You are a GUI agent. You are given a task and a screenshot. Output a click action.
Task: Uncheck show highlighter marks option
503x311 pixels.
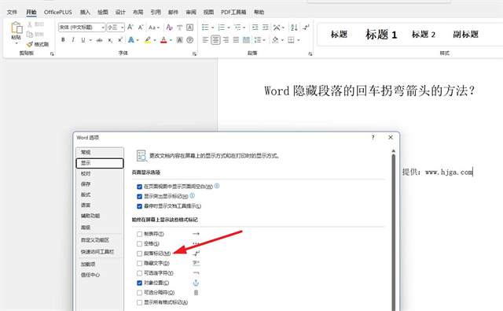click(140, 196)
